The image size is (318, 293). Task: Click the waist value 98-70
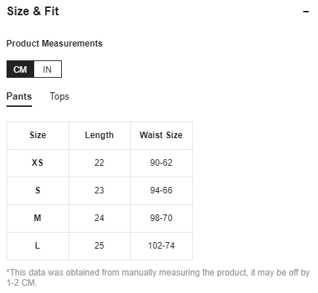pyautogui.click(x=162, y=218)
